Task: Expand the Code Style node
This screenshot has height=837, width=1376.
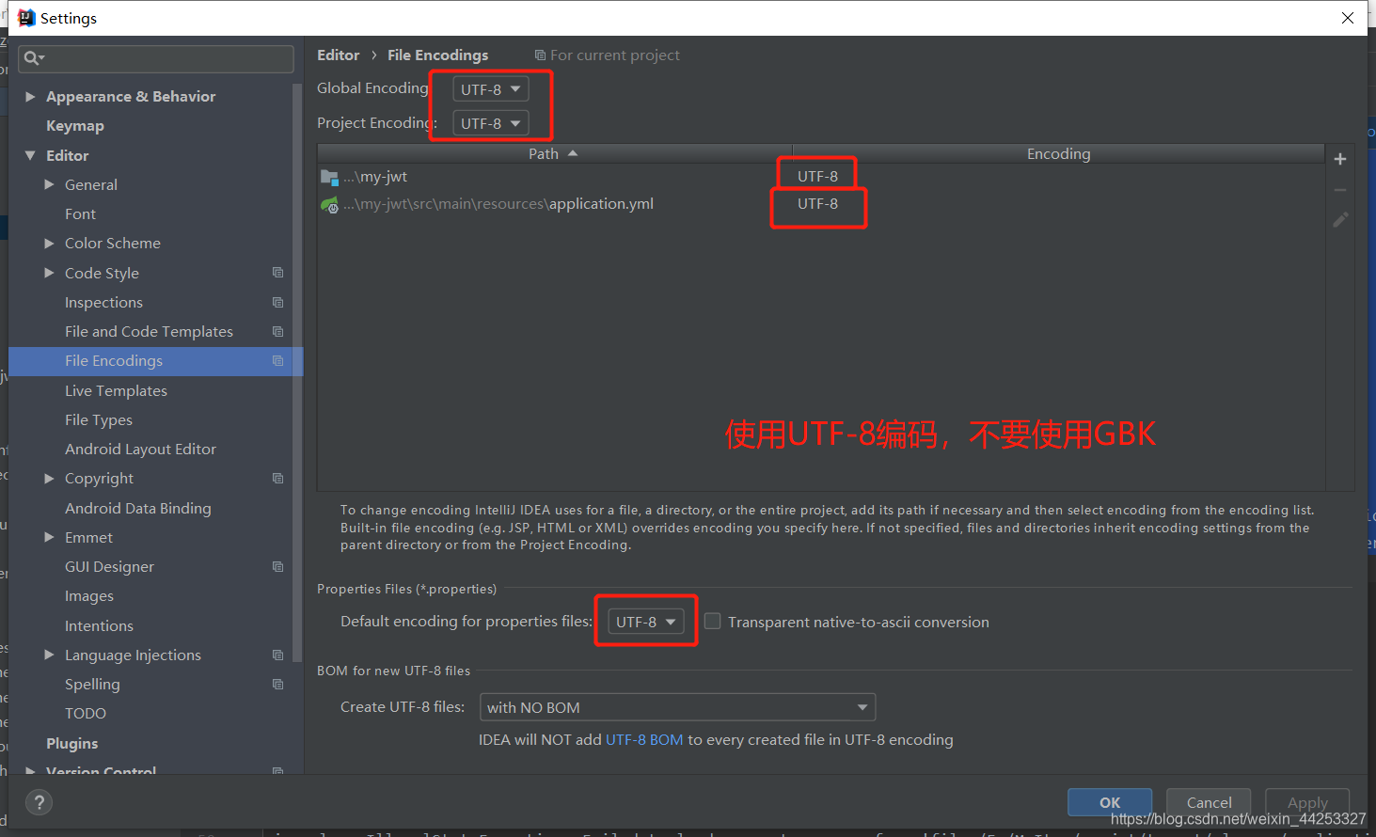Action: 49,273
